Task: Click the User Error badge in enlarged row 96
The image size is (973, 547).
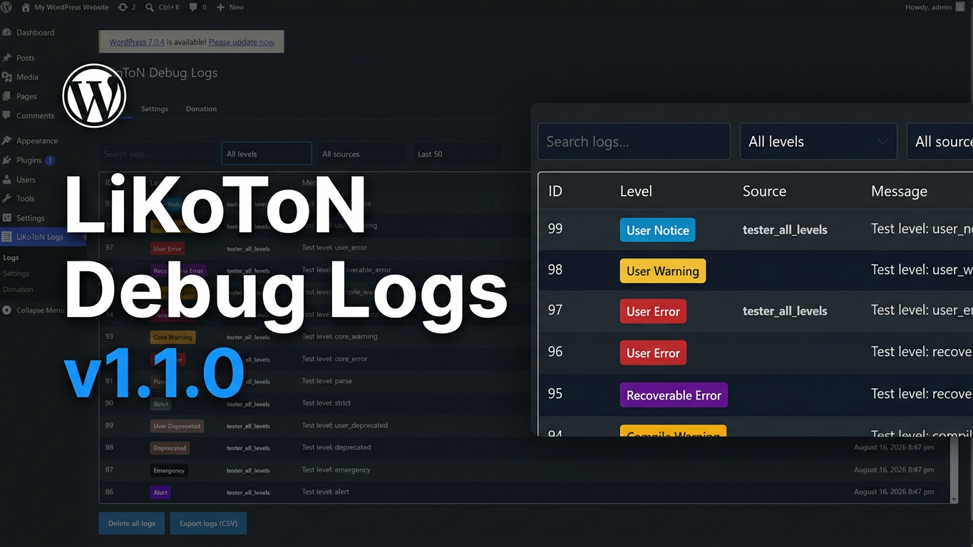Action: [653, 353]
